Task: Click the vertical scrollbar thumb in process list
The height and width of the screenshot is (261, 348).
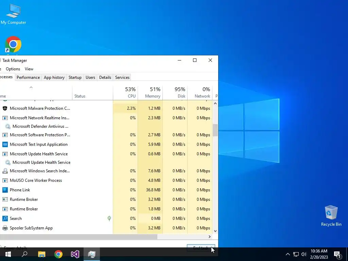Action: point(215,130)
